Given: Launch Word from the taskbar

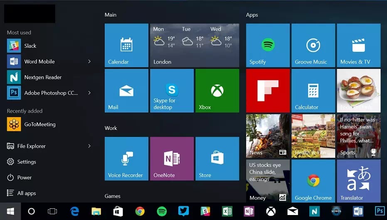Looking at the screenshot, I should (358, 211).
